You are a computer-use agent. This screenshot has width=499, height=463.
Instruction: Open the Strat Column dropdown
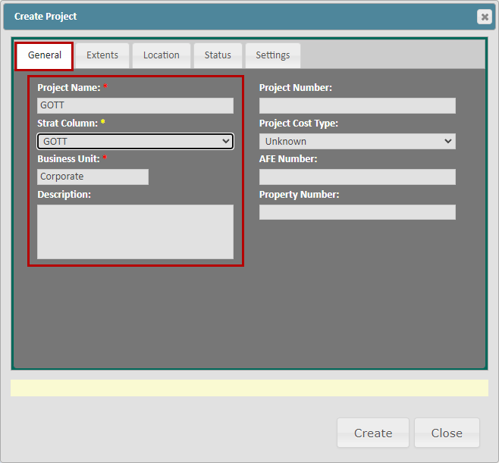[x=135, y=141]
